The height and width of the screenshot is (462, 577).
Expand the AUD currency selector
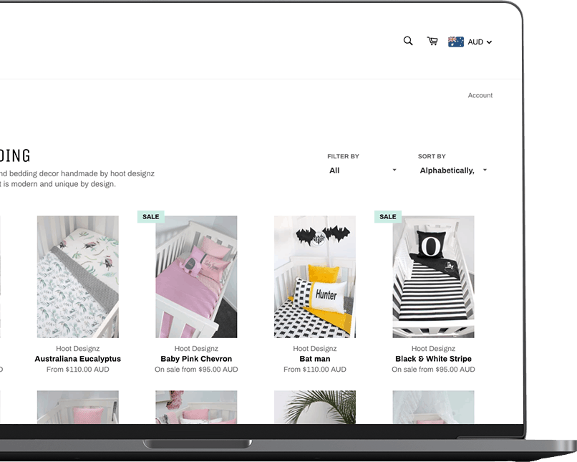pos(480,42)
